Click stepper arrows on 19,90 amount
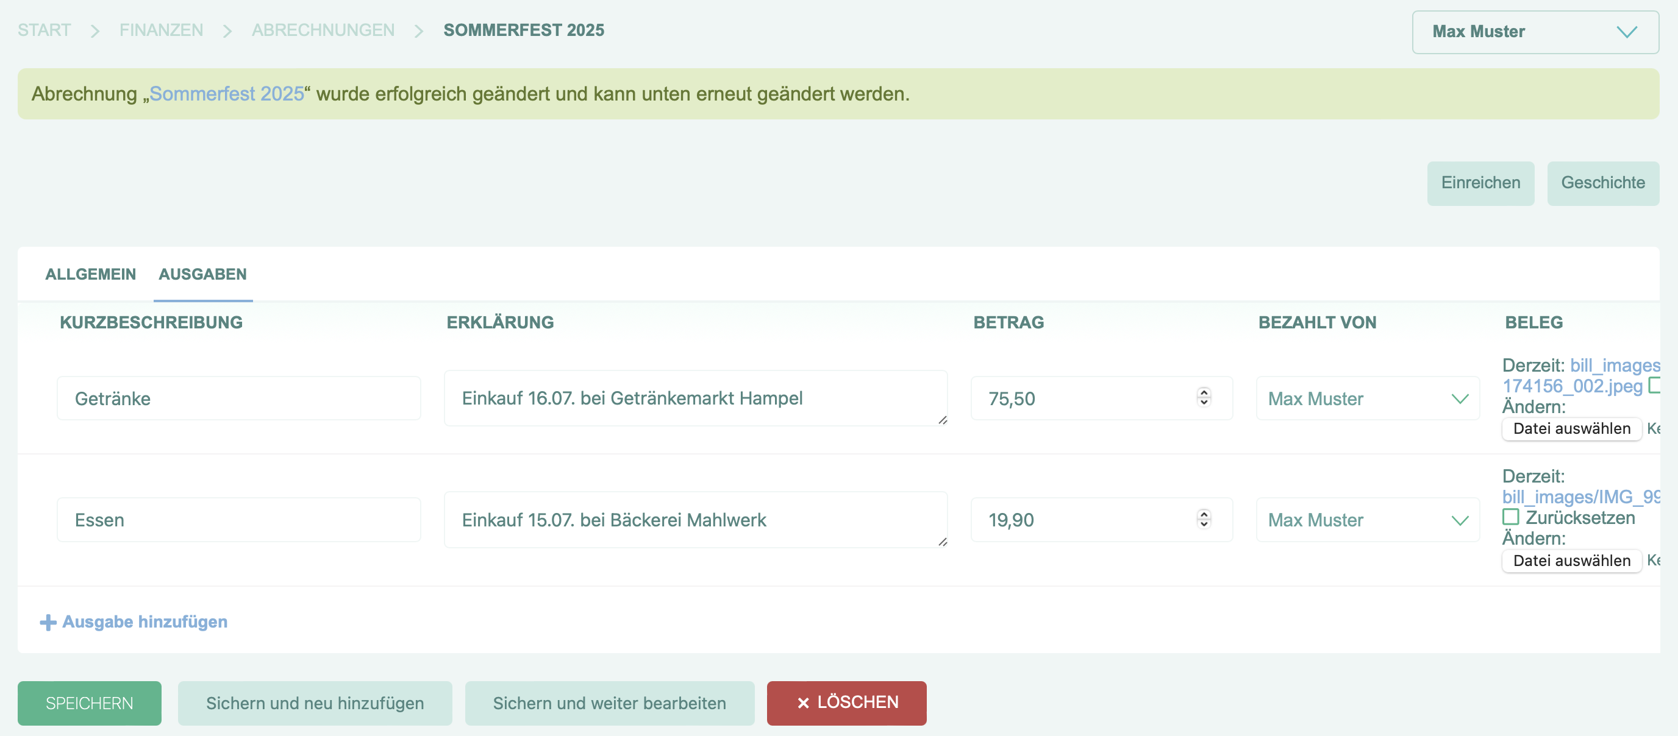This screenshot has height=736, width=1678. pyautogui.click(x=1203, y=518)
